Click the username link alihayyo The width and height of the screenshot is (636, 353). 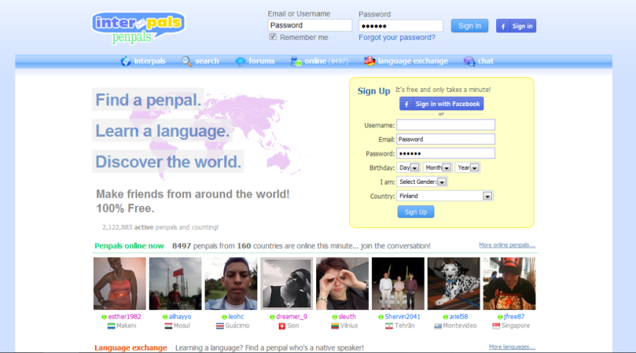[179, 316]
